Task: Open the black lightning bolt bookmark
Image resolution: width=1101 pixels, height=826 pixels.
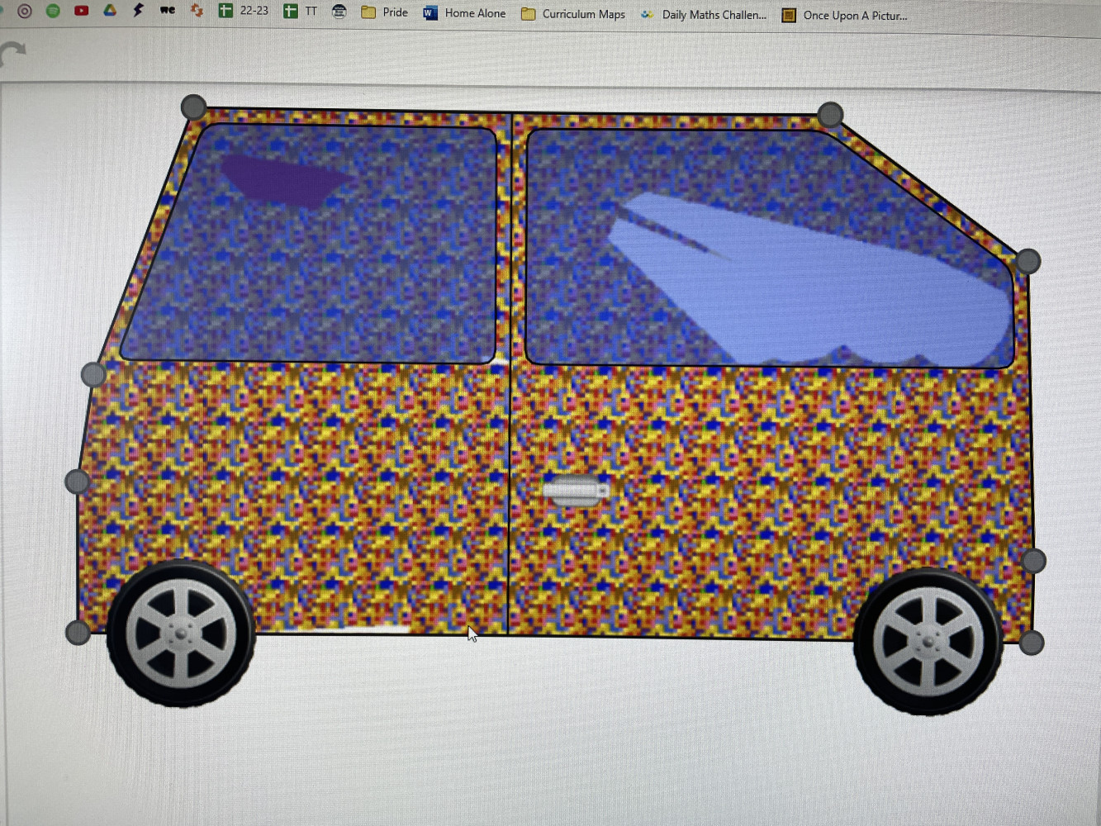Action: pyautogui.click(x=138, y=10)
